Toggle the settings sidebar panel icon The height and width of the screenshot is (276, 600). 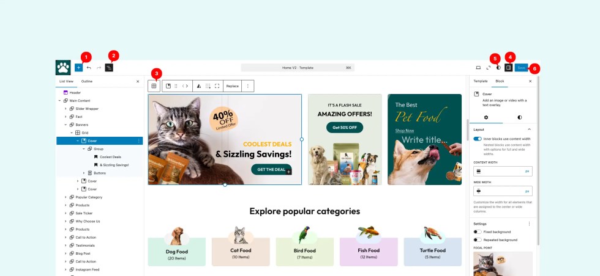click(x=509, y=68)
